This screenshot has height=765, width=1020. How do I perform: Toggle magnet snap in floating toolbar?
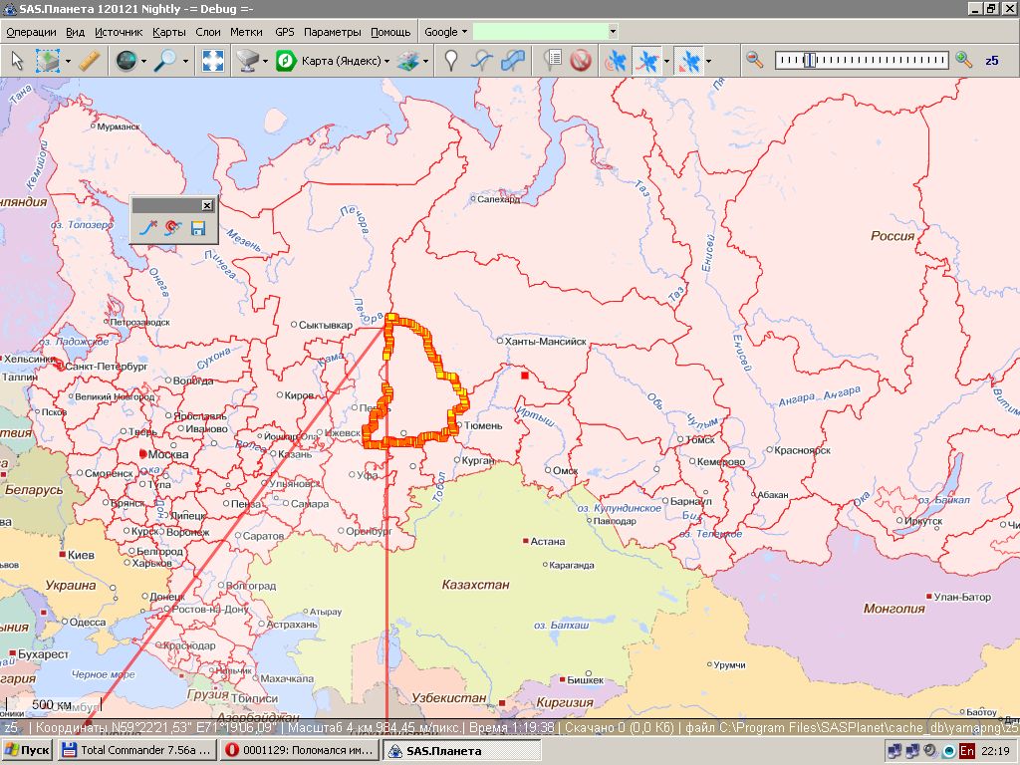(x=172, y=229)
